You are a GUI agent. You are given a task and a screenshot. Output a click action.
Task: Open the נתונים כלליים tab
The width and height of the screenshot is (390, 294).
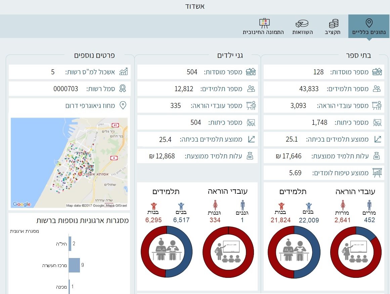pyautogui.click(x=369, y=27)
